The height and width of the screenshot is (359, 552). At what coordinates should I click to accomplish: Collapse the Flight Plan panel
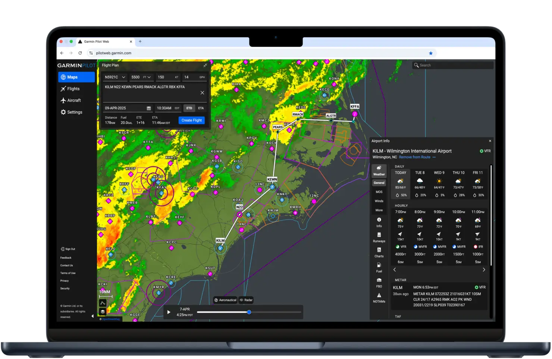tap(205, 65)
